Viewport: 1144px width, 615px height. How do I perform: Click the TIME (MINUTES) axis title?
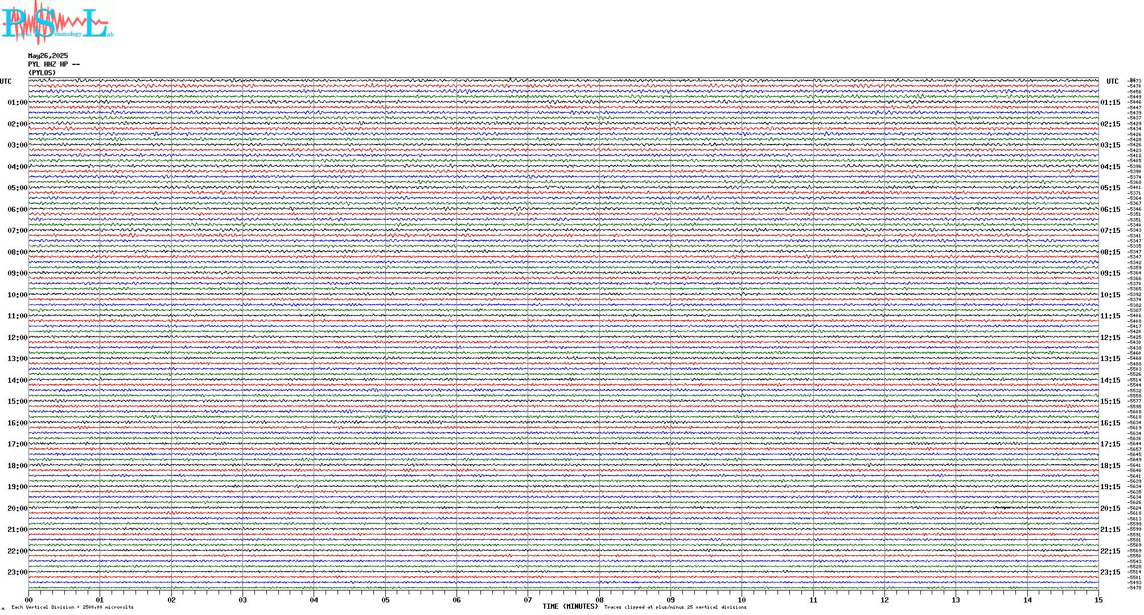click(x=570, y=606)
